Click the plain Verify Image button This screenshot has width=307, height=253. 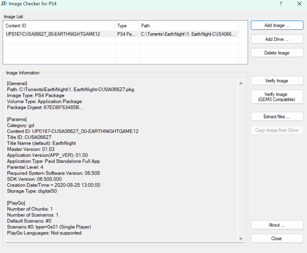click(x=277, y=81)
